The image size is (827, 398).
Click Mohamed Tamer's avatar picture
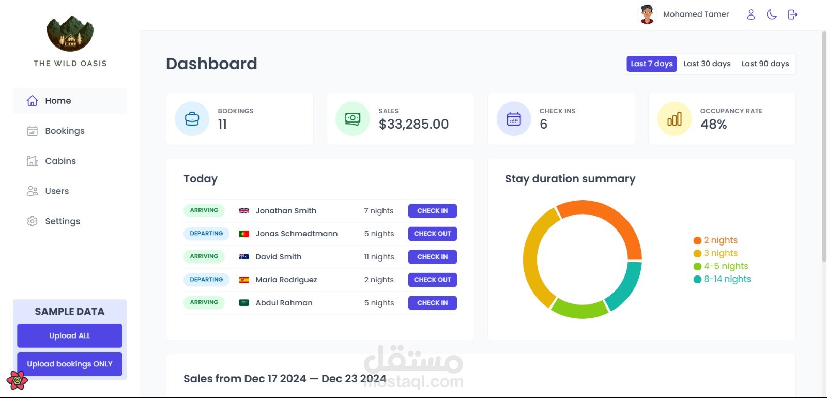pos(647,14)
